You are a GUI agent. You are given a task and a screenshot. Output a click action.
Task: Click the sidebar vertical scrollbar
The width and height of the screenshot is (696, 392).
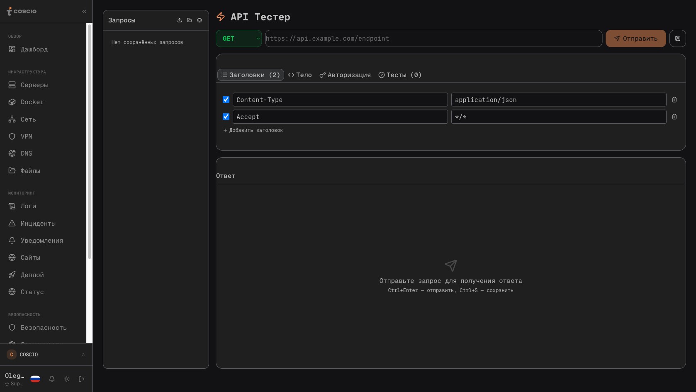89,141
